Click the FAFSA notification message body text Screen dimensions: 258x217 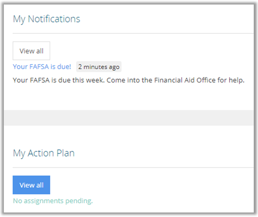(x=129, y=81)
